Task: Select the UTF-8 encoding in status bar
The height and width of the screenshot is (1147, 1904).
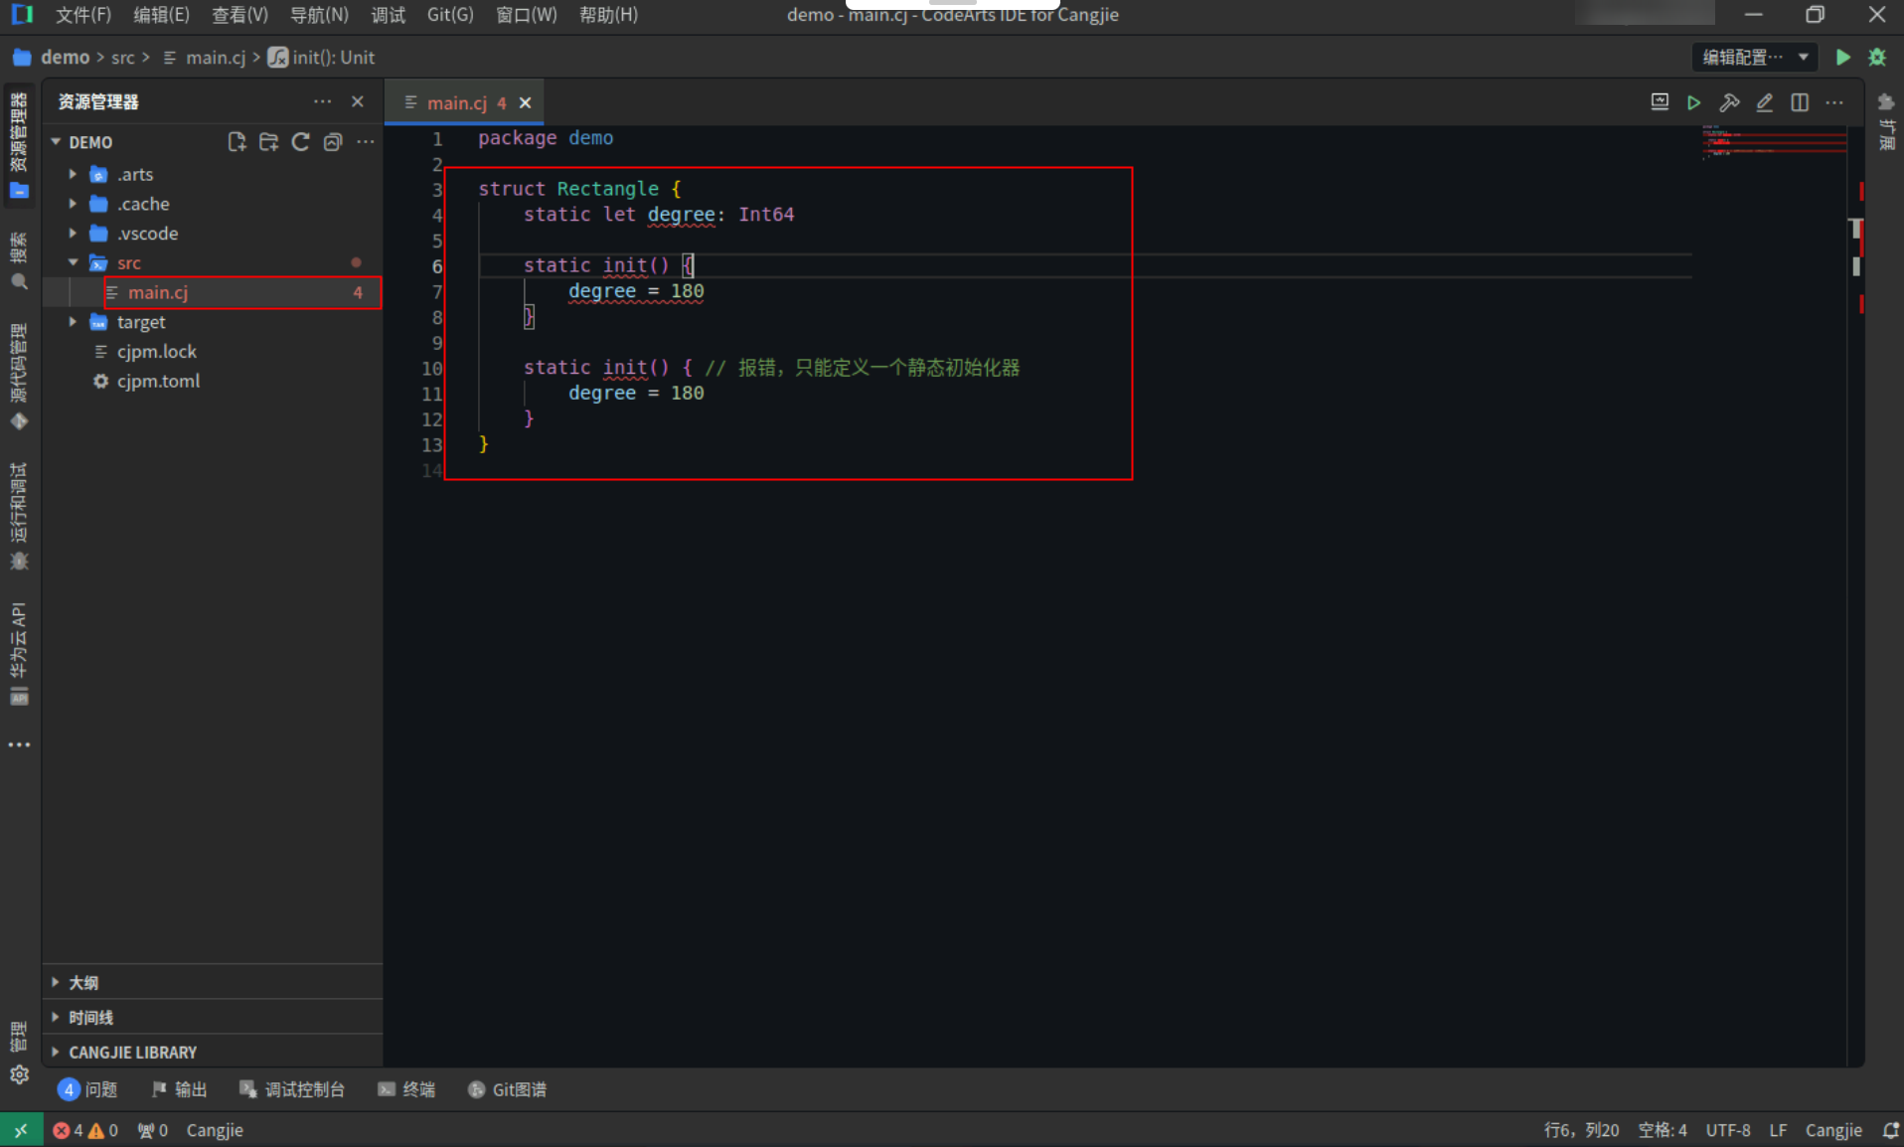Action: point(1727,1130)
